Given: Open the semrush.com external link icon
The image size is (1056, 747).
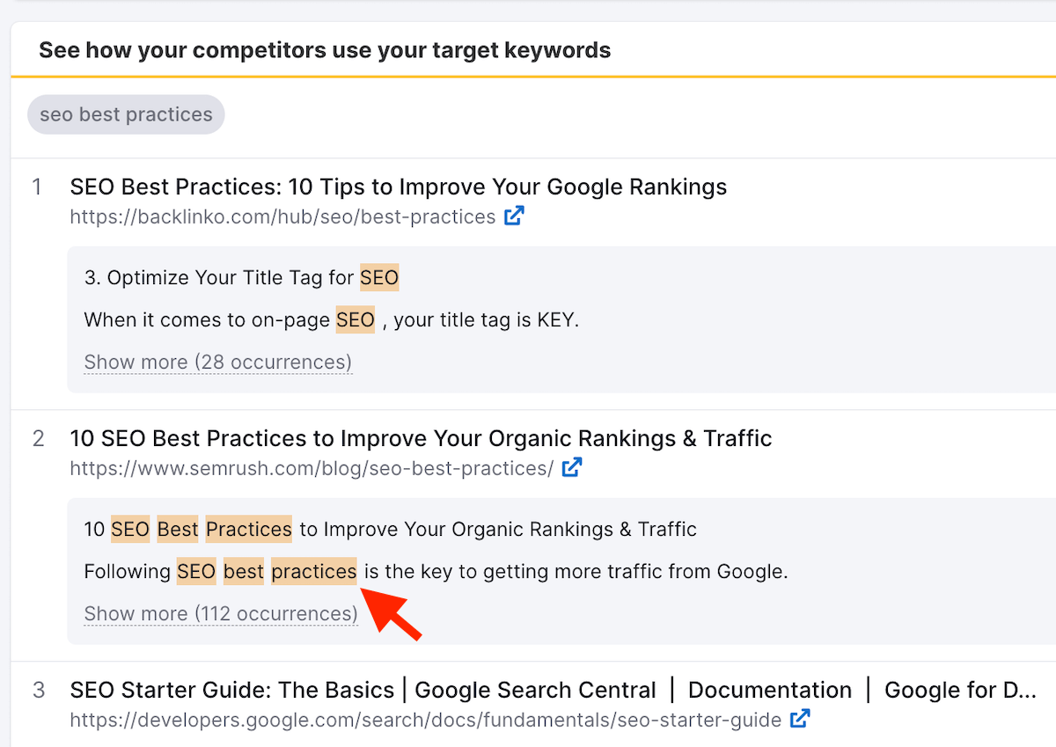Looking at the screenshot, I should (572, 468).
